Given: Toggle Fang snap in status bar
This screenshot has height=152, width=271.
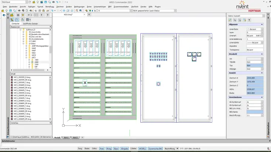Looking at the screenshot, I should click(79, 148).
